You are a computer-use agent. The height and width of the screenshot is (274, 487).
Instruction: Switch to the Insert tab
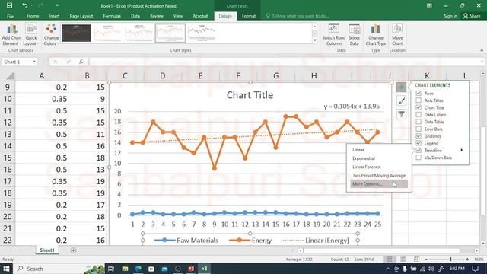click(x=54, y=16)
